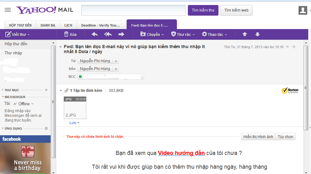Open ỨNG DỤNG settings gear icon

point(46,128)
